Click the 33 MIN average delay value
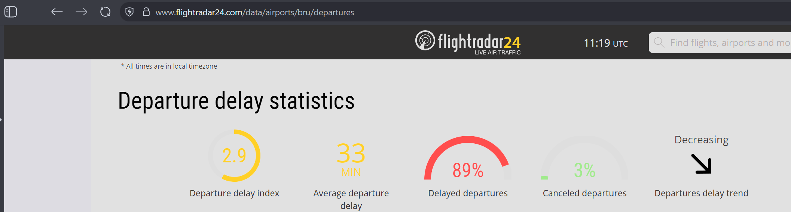Image resolution: width=791 pixels, height=212 pixels. pos(351,159)
